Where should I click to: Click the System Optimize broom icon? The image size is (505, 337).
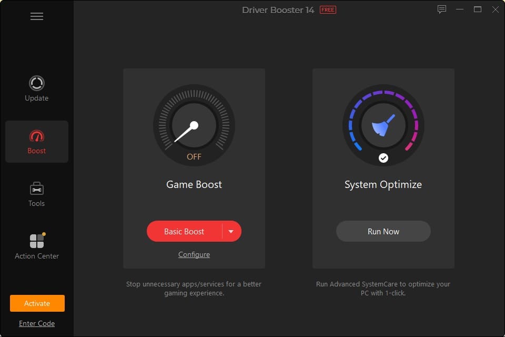point(383,125)
